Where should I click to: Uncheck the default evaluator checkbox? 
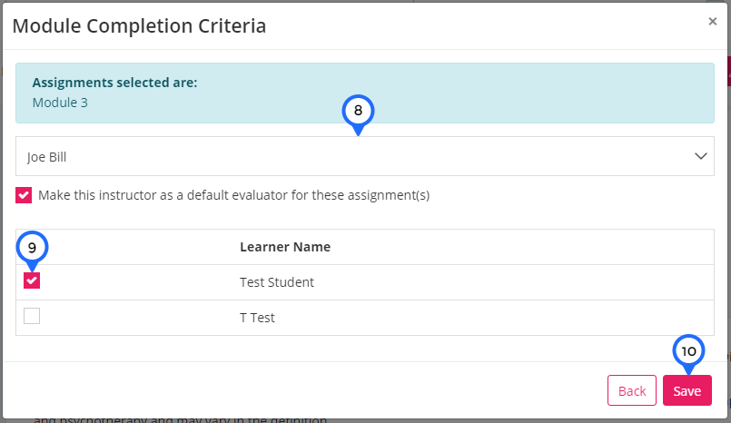pyautogui.click(x=24, y=195)
